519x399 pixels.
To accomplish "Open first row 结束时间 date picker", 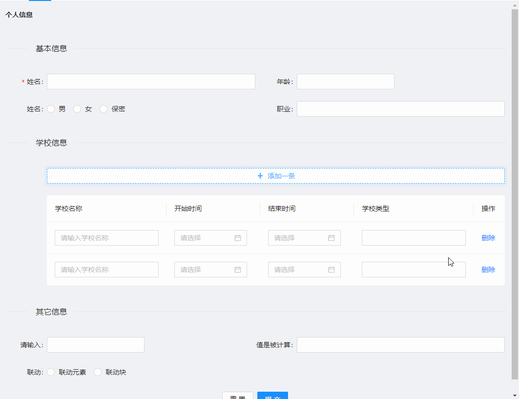I will click(x=304, y=238).
